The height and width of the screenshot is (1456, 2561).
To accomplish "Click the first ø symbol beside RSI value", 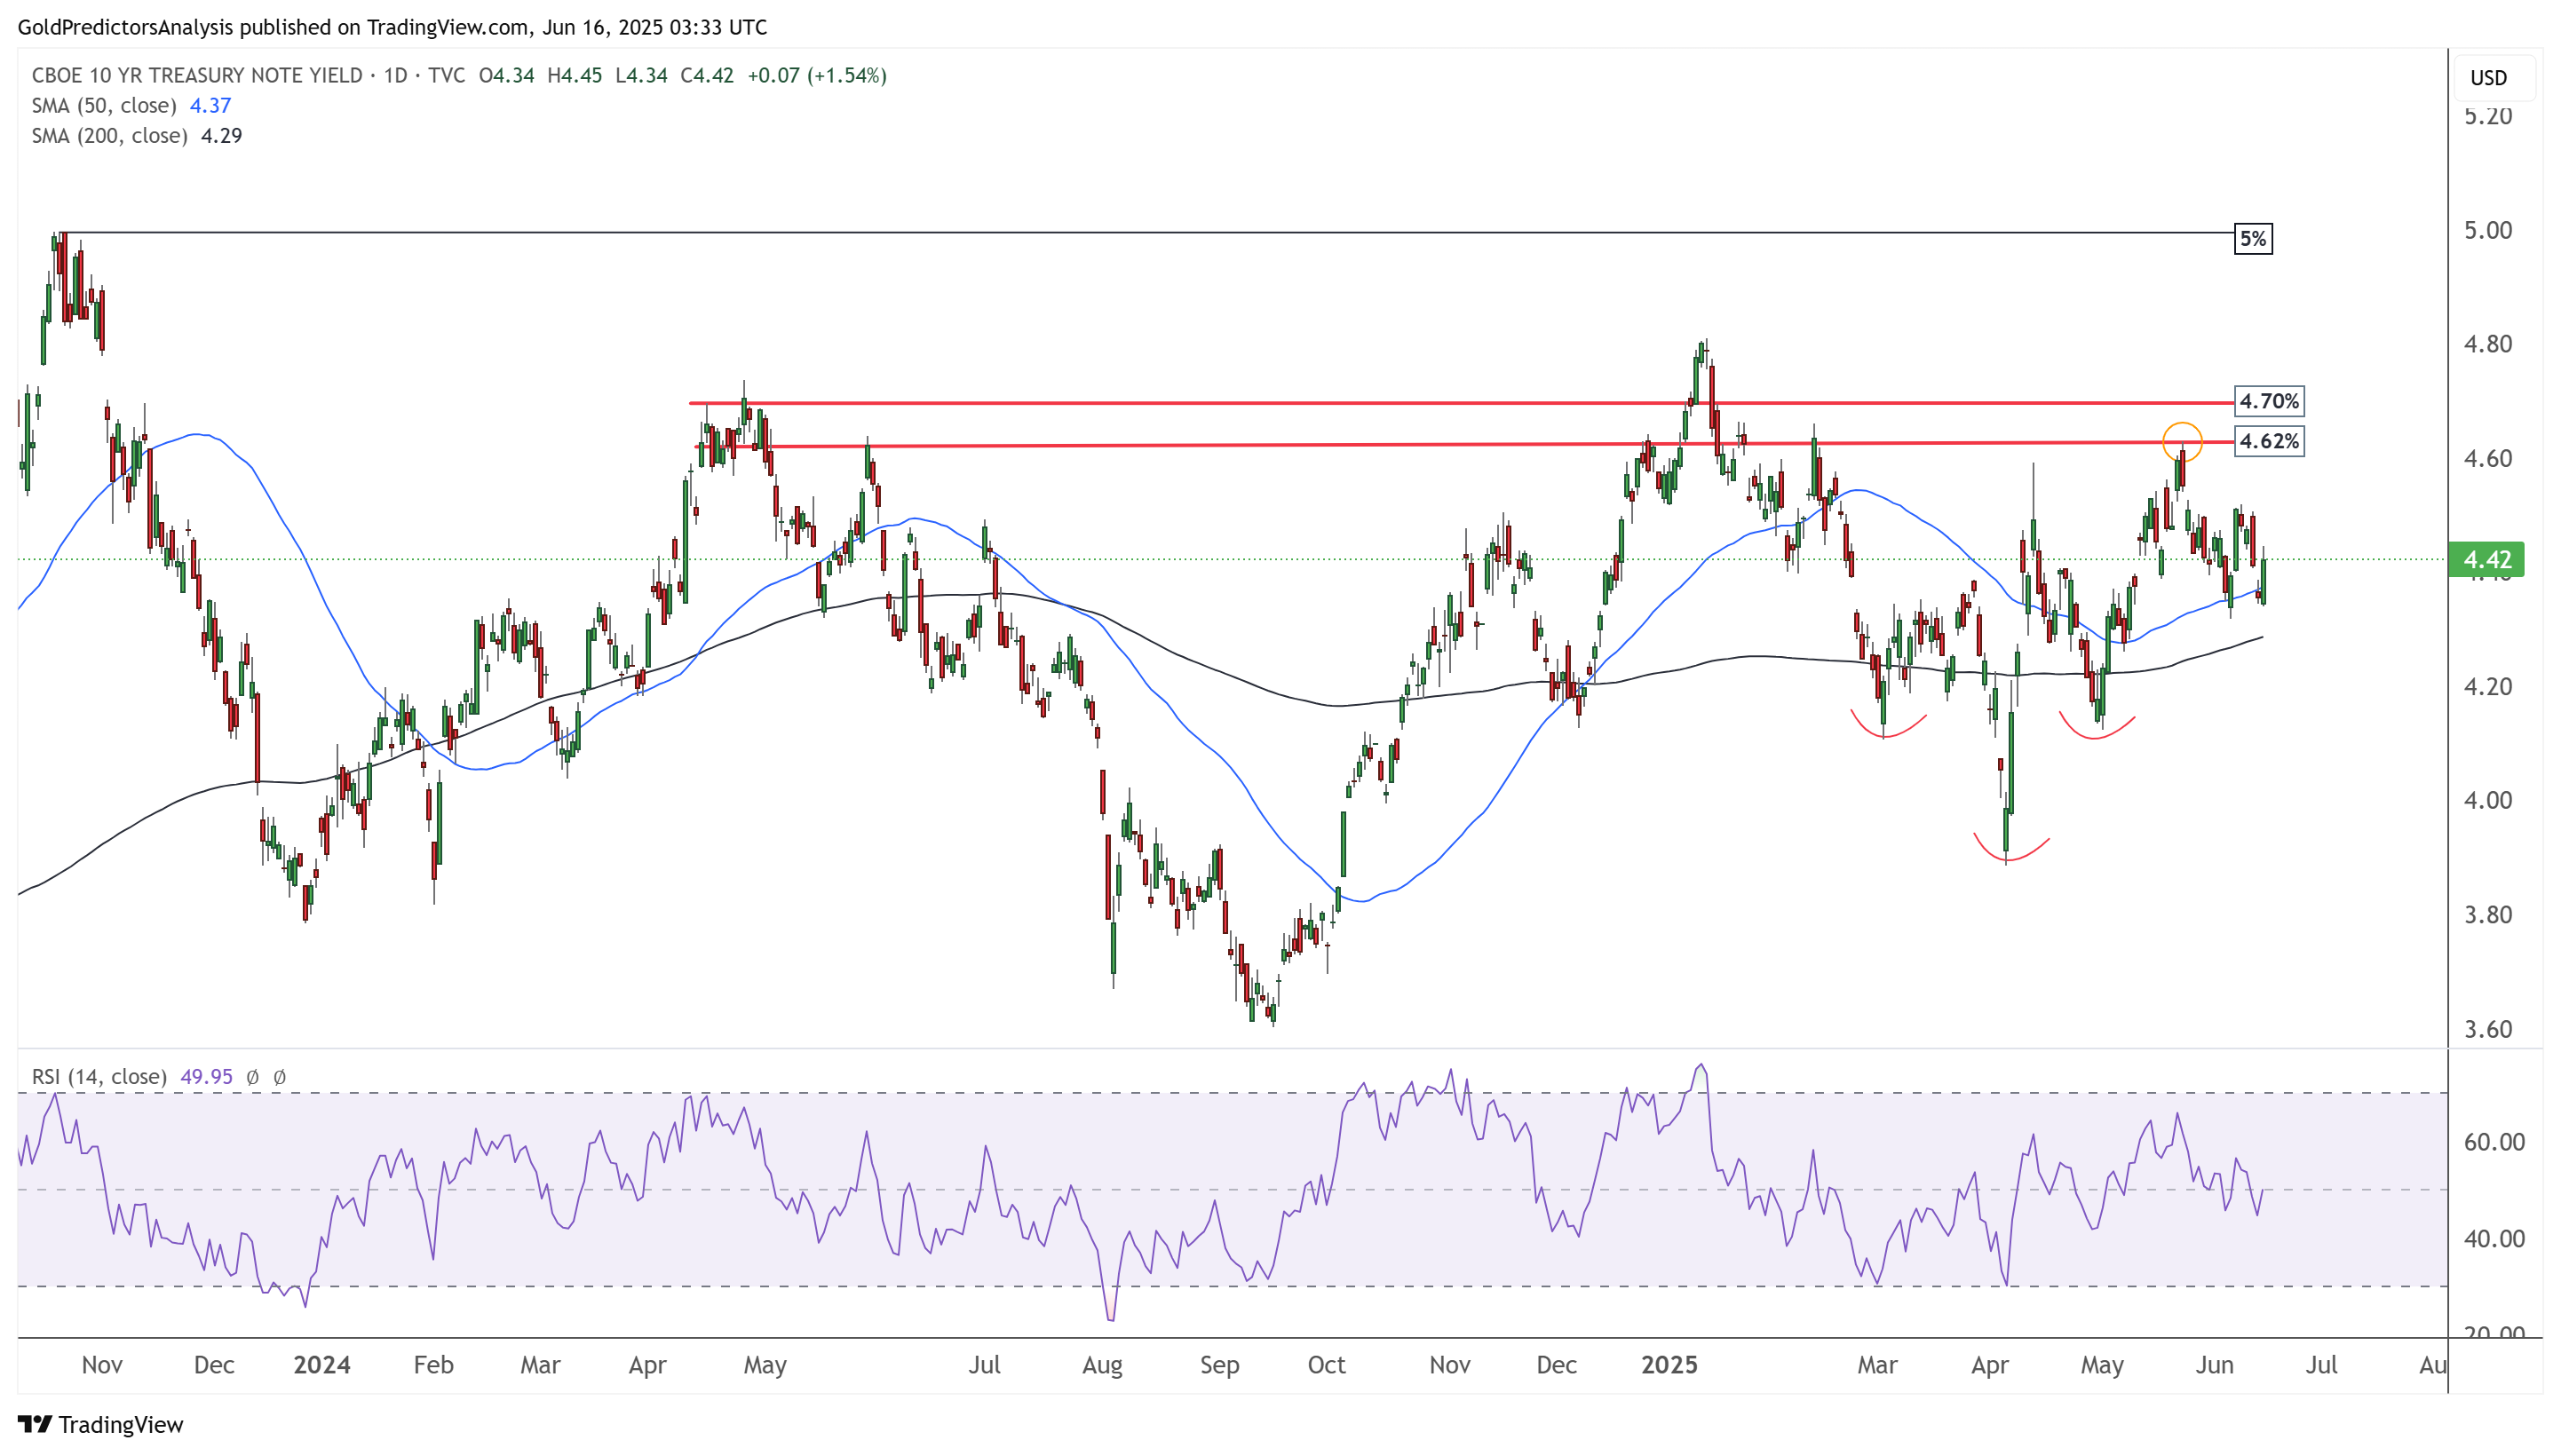I will 253,1077.
